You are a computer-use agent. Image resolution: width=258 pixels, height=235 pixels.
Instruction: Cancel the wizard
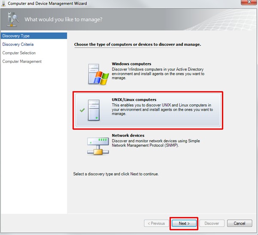(240, 223)
